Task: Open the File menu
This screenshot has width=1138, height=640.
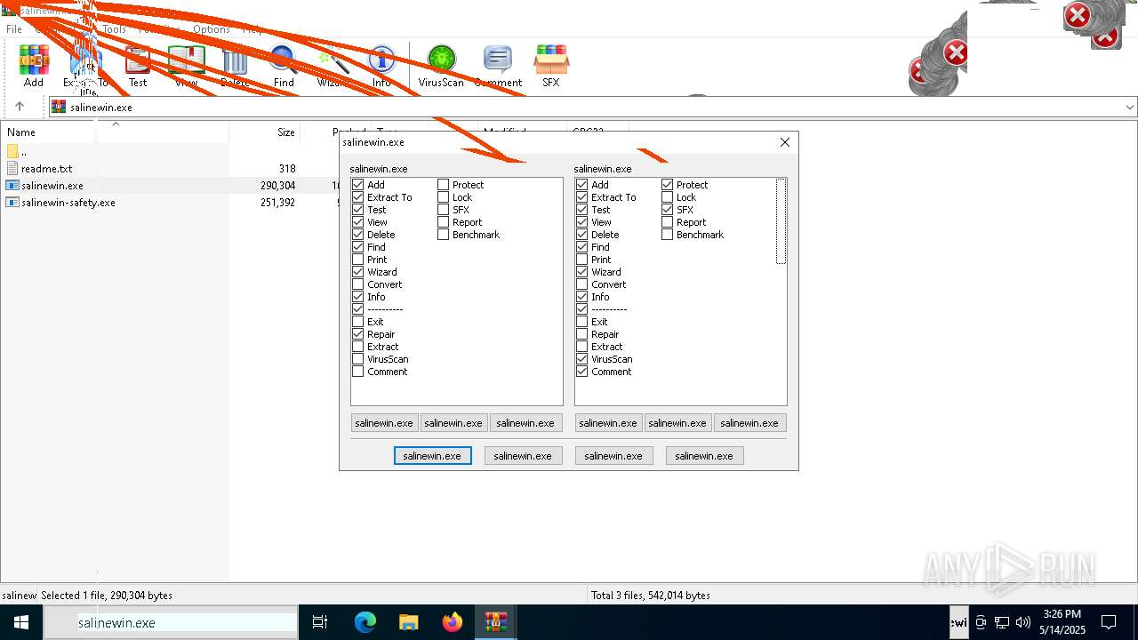Action: (14, 29)
